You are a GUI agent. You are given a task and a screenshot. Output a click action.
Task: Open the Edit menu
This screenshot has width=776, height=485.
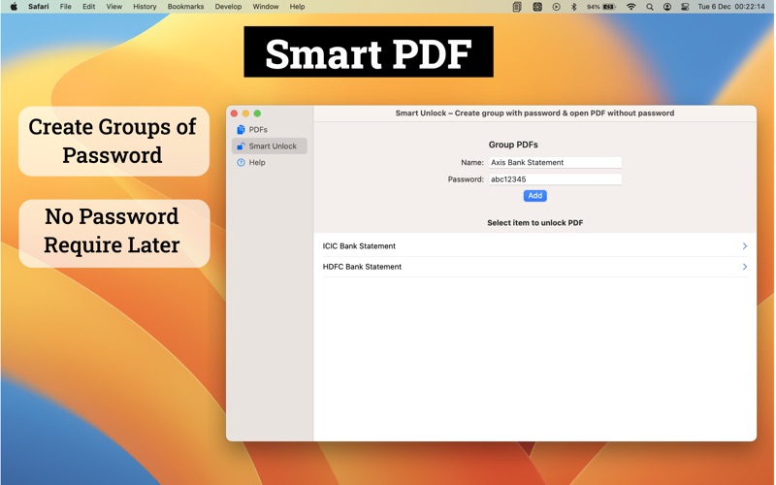88,7
